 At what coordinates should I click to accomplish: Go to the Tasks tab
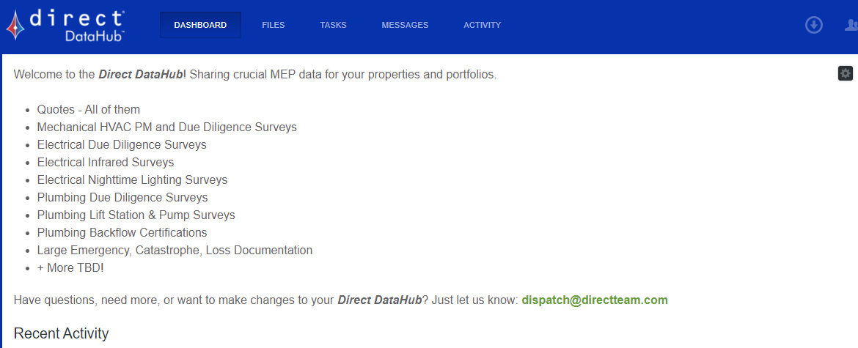pos(333,25)
